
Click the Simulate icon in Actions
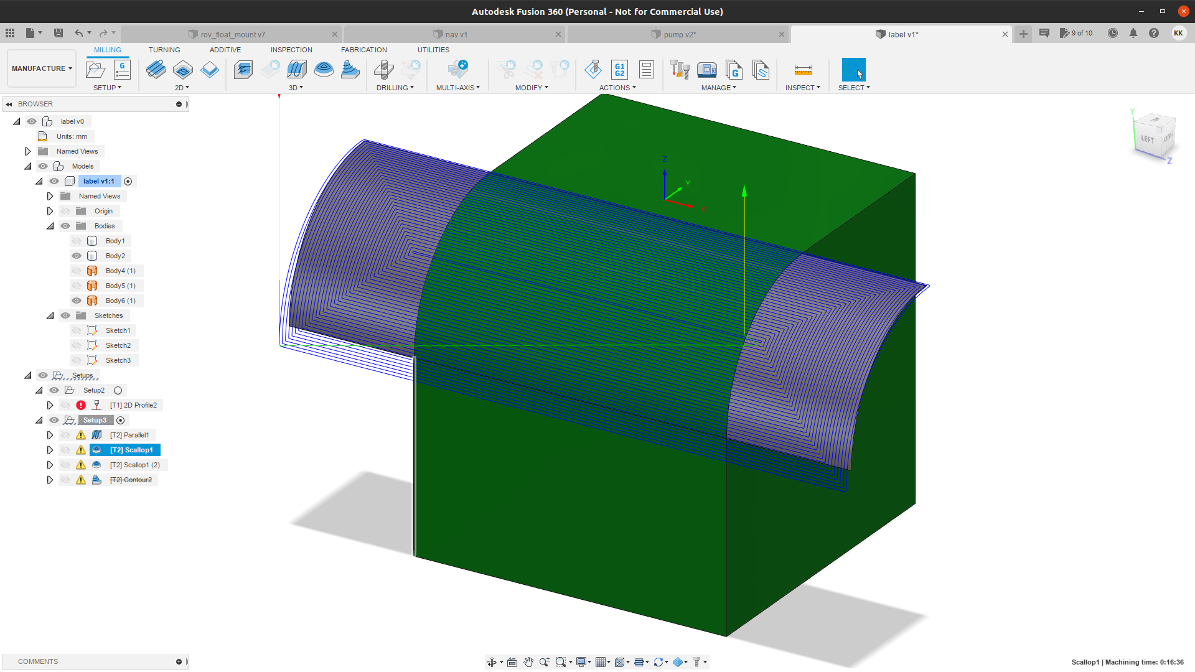[x=593, y=70]
